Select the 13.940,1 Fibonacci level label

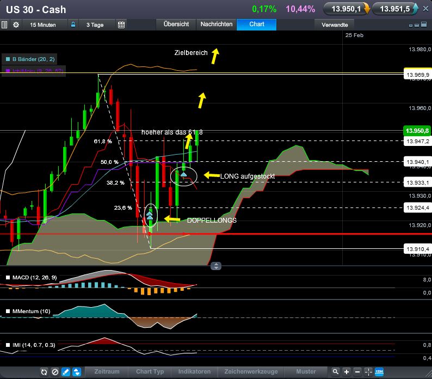[418, 162]
